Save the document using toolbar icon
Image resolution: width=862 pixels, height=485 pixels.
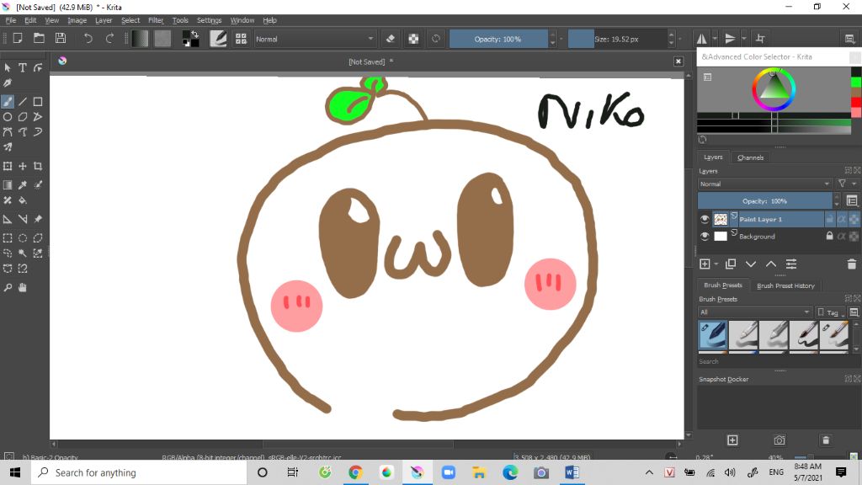pyautogui.click(x=61, y=39)
